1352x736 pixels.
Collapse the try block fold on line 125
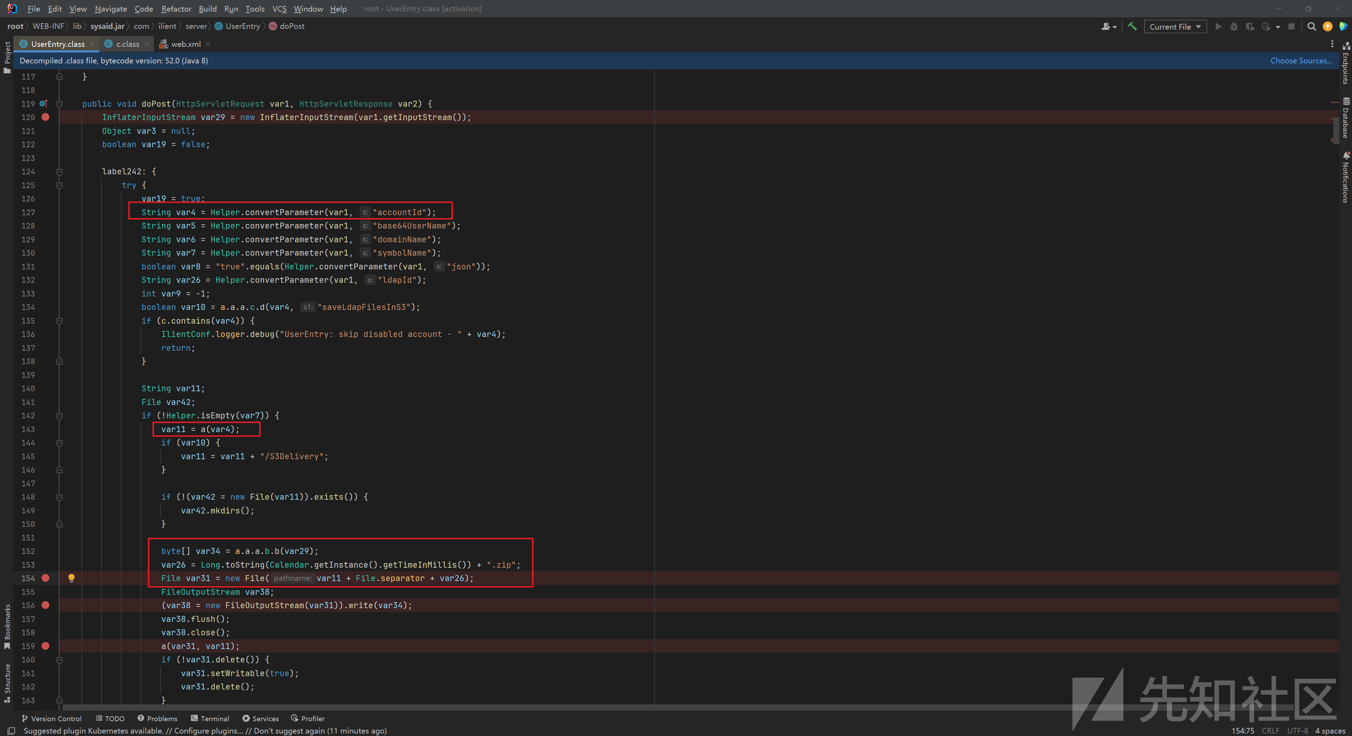coord(59,185)
